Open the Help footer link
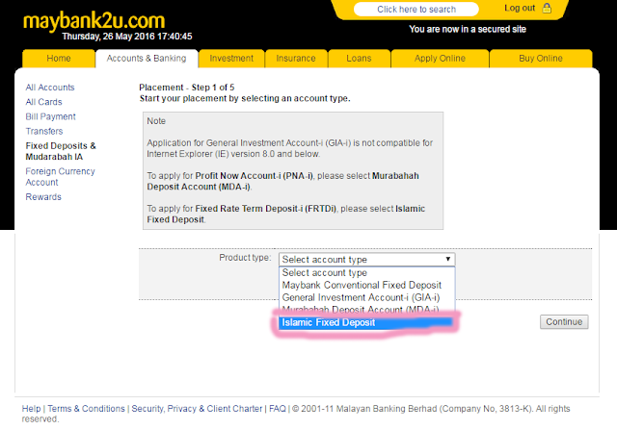 click(x=31, y=409)
